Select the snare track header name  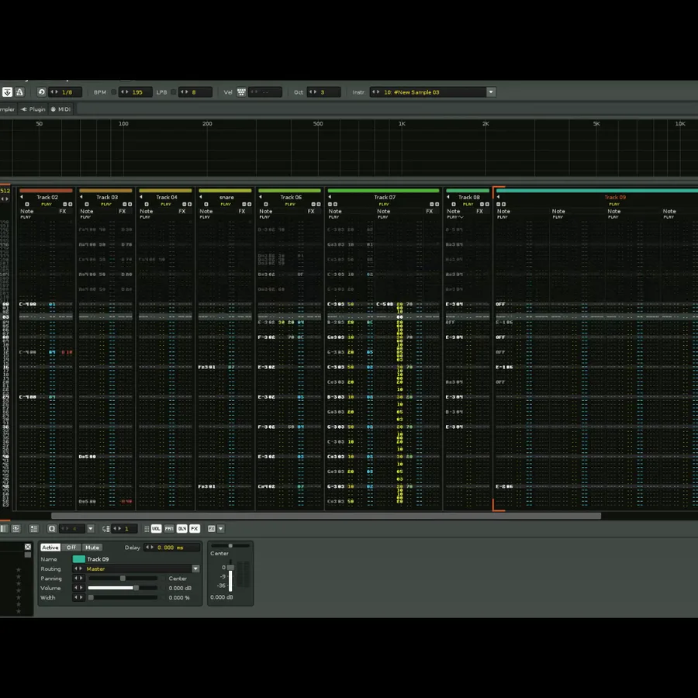(226, 197)
